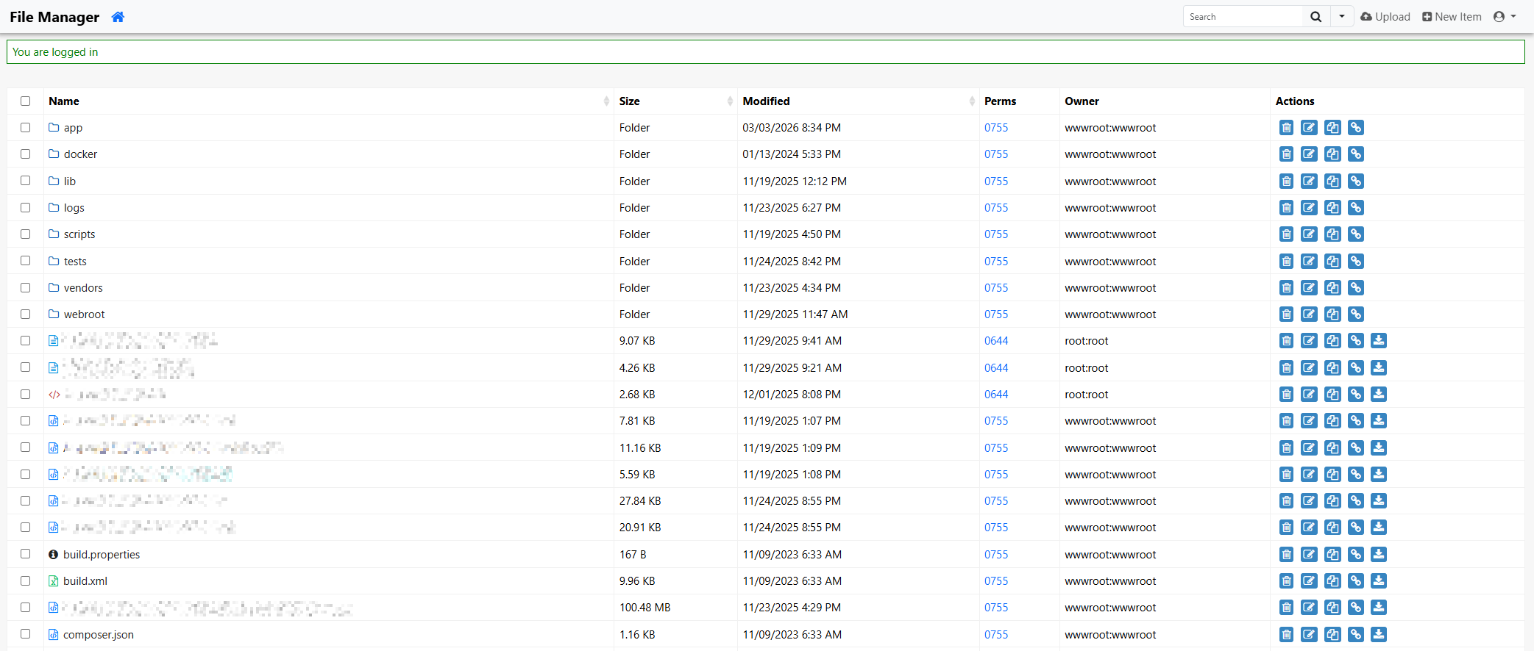This screenshot has width=1534, height=651.
Task: Toggle the select-all checkbox in header
Action: coord(26,101)
